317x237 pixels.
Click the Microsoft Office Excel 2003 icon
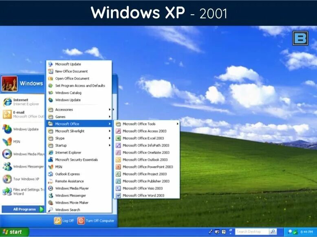coord(118,138)
